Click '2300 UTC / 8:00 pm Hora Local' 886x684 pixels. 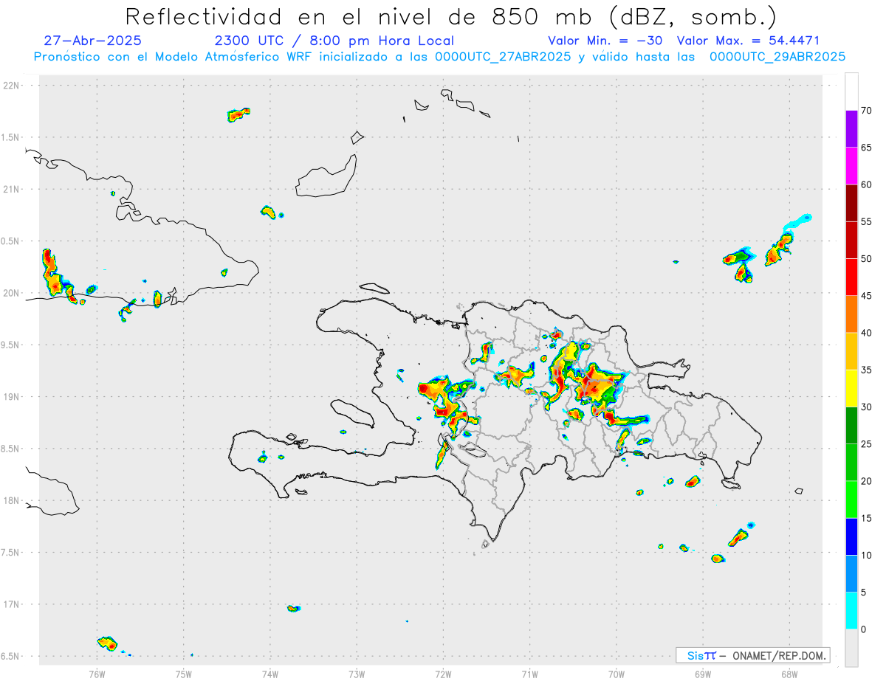click(334, 41)
